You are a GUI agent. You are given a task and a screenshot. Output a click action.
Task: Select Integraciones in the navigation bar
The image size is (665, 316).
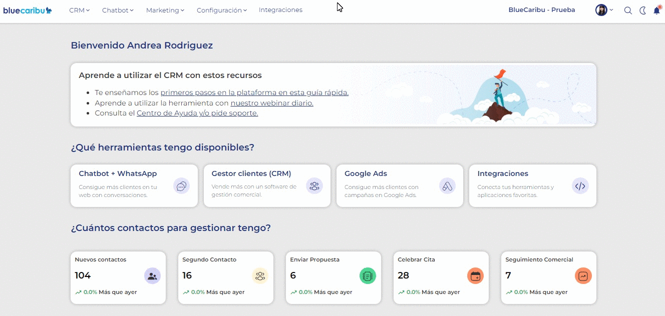(280, 9)
